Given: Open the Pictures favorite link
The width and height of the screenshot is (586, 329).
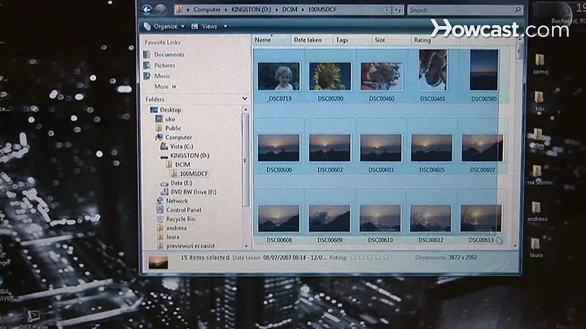Looking at the screenshot, I should 164,65.
